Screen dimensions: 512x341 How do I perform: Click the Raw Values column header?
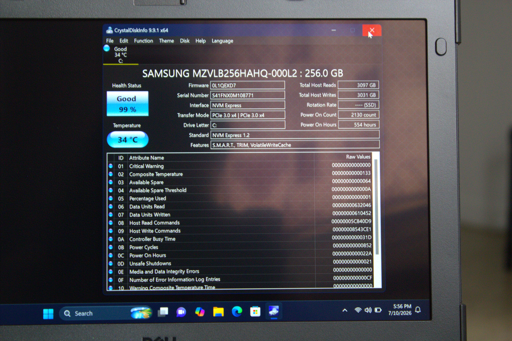click(358, 157)
